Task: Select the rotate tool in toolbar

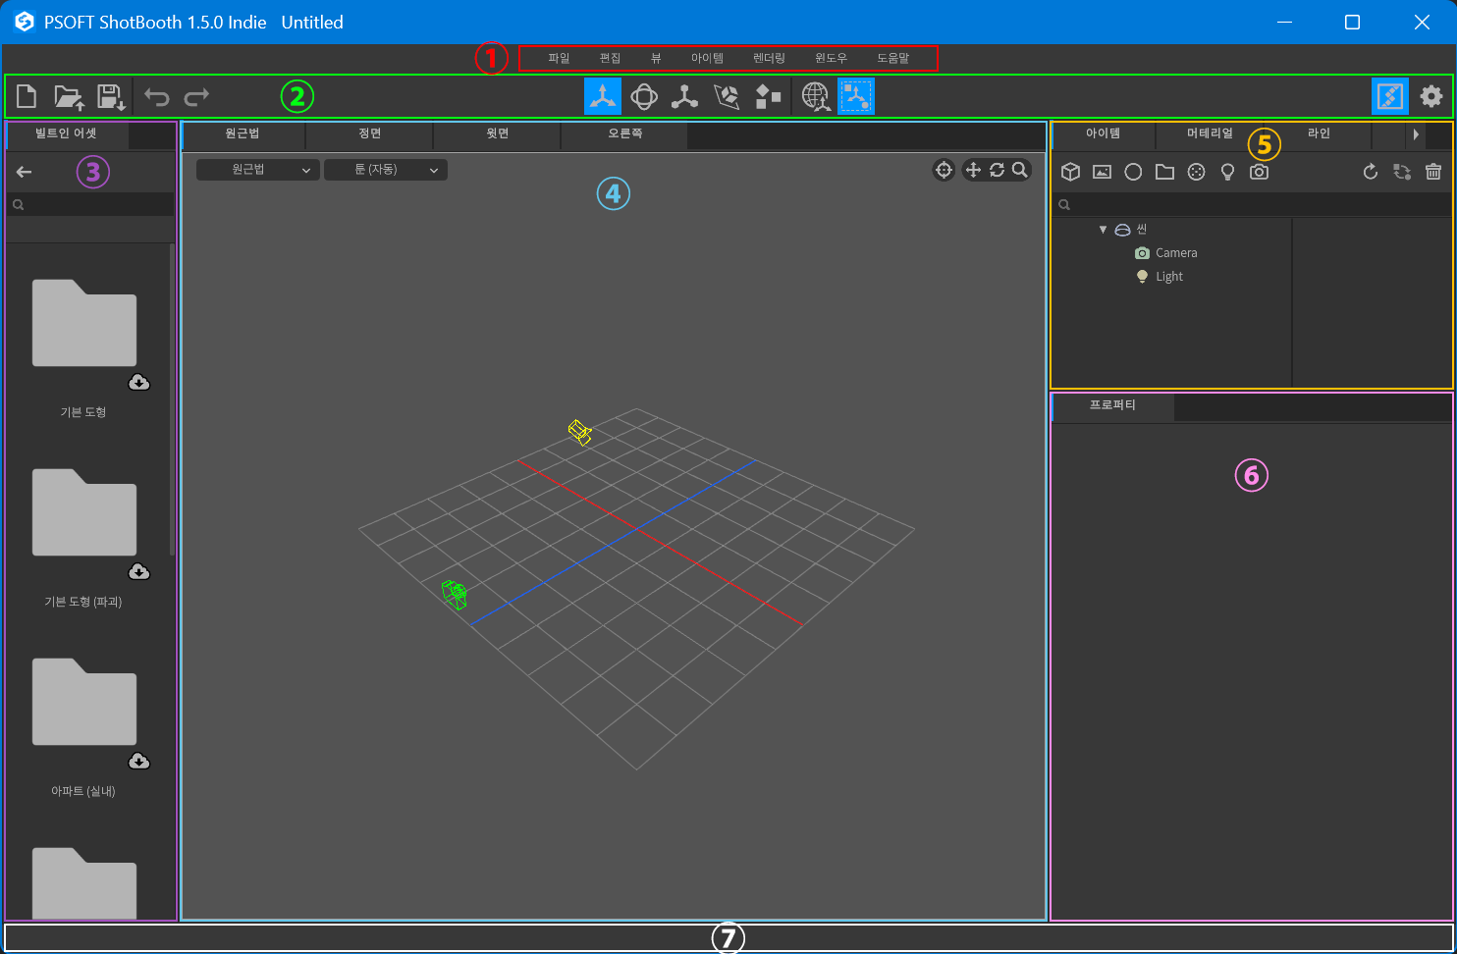Action: pyautogui.click(x=644, y=96)
